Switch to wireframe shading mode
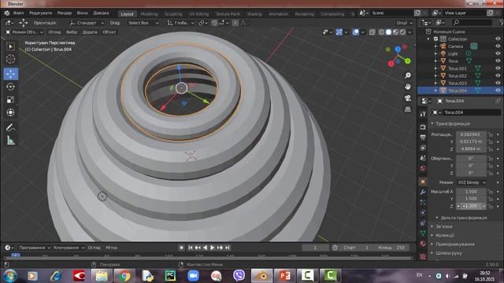Image resolution: width=504 pixels, height=283 pixels. click(381, 32)
